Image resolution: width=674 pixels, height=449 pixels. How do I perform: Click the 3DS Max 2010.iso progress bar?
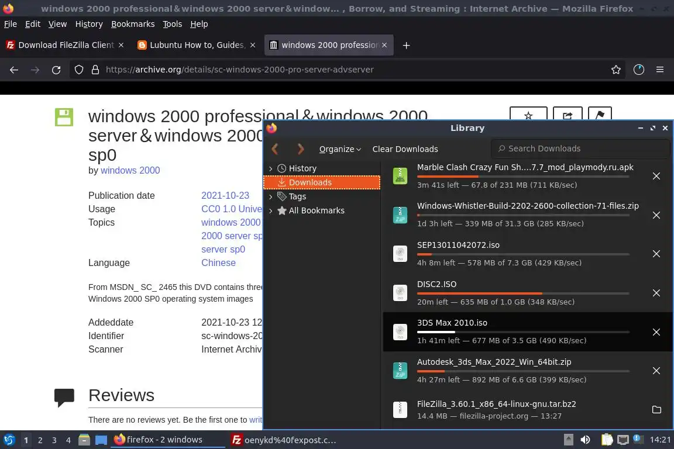click(523, 332)
